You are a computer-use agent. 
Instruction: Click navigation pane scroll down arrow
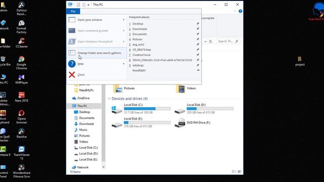pyautogui.click(x=103, y=167)
